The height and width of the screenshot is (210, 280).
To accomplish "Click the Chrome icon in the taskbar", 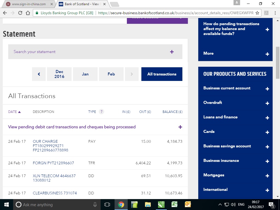I will (121, 205).
